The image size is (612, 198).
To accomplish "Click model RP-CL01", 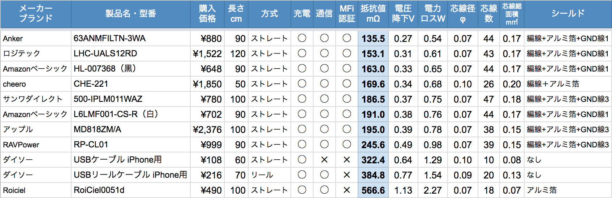I will tap(91, 145).
